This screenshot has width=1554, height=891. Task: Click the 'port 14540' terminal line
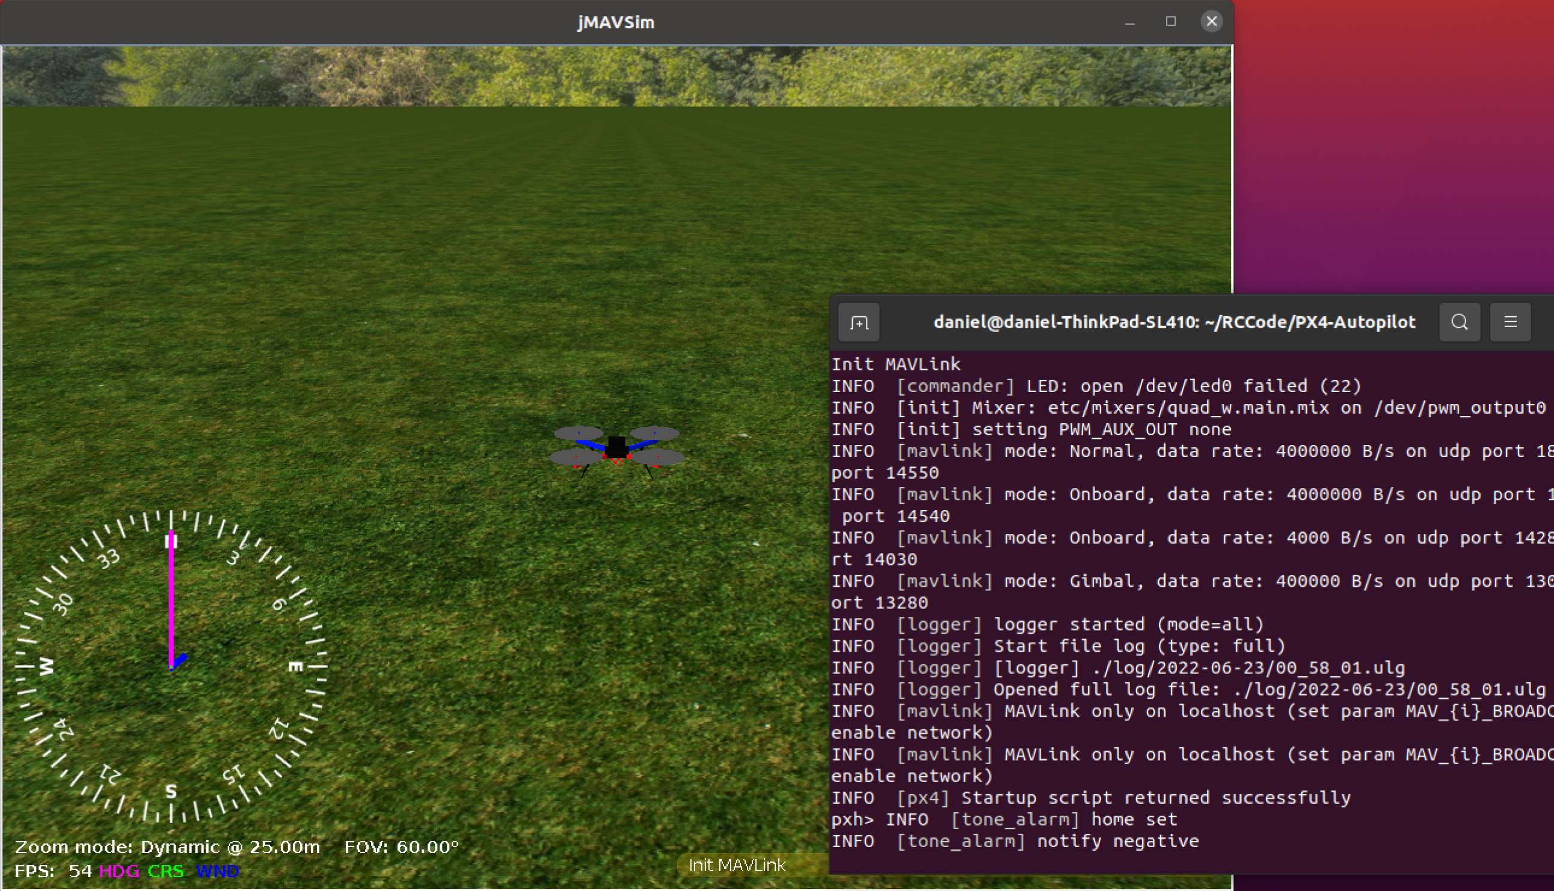(x=896, y=516)
